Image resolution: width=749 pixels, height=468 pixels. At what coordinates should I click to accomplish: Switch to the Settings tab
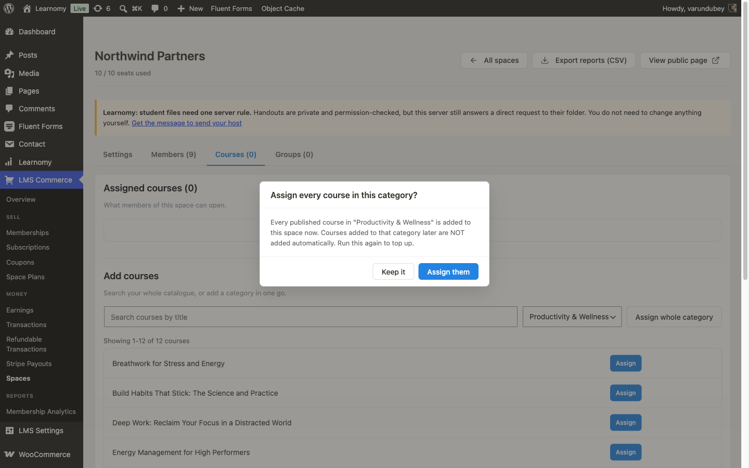[x=118, y=154]
